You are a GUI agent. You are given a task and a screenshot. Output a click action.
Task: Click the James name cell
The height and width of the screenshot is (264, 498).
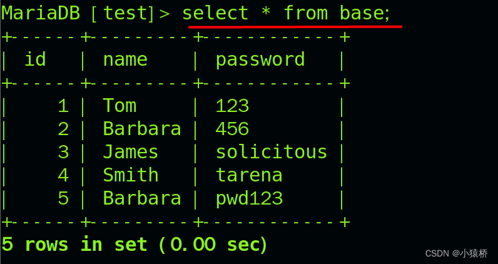tap(131, 152)
